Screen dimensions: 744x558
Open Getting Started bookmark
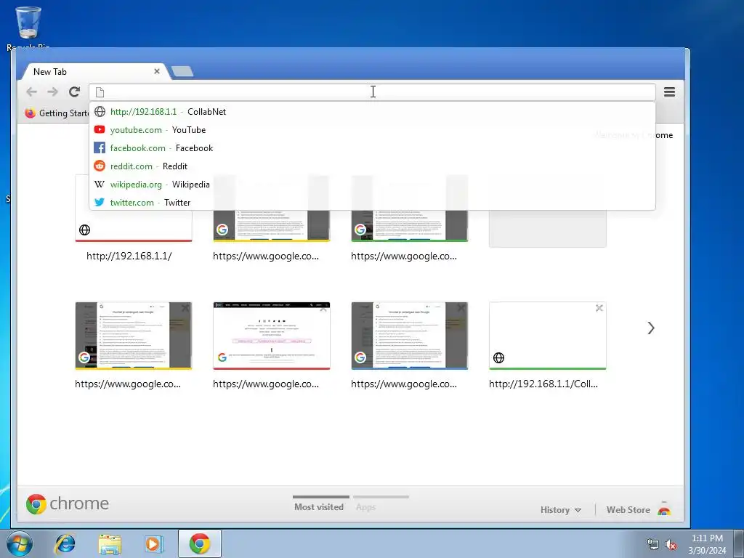pos(57,113)
